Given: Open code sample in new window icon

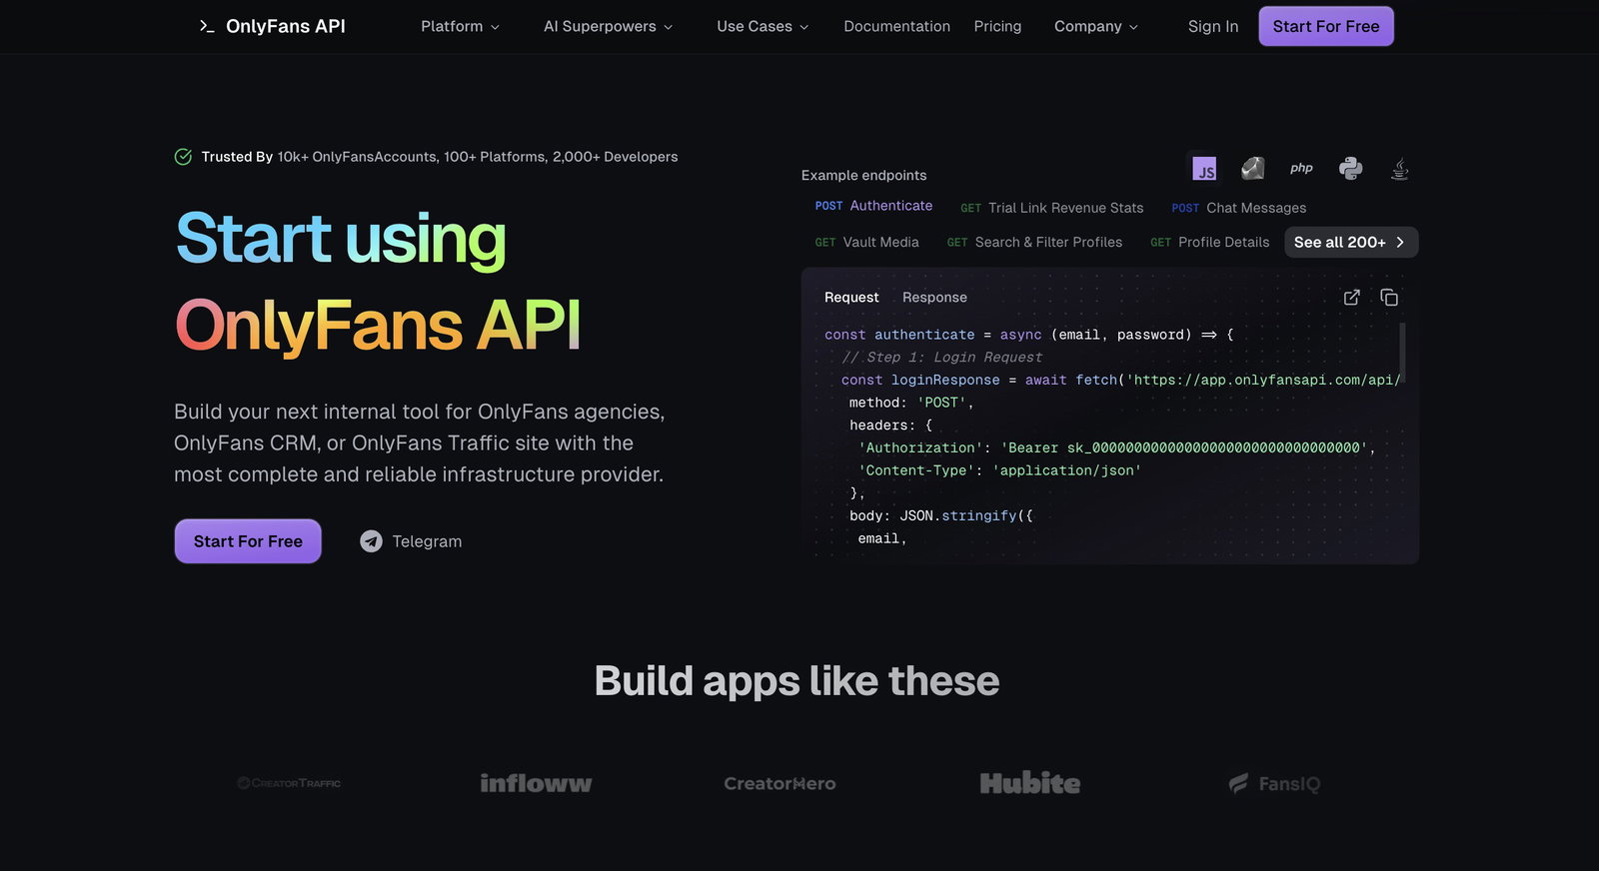Looking at the screenshot, I should coord(1352,298).
